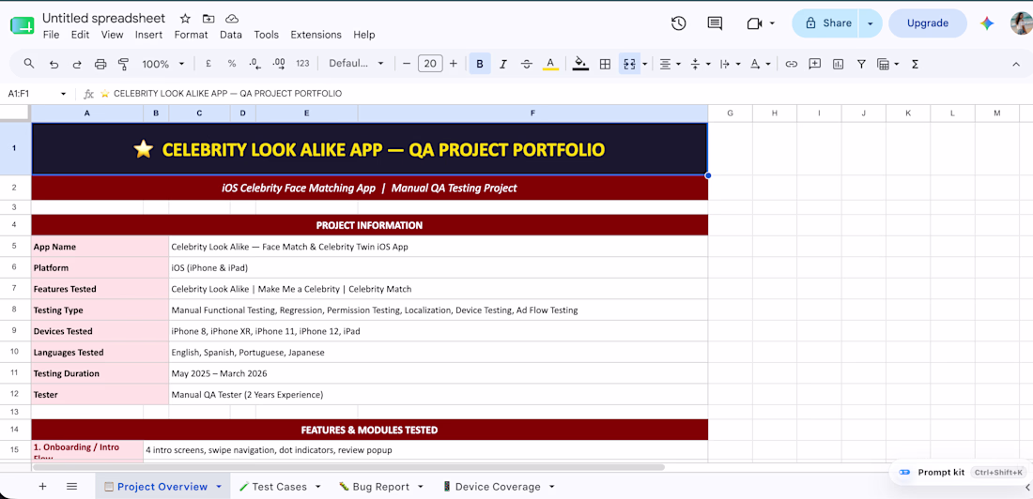Undo the last action
The height and width of the screenshot is (499, 1033).
(54, 64)
